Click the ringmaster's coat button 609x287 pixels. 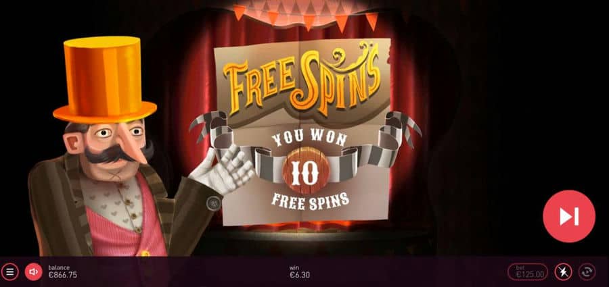214,203
